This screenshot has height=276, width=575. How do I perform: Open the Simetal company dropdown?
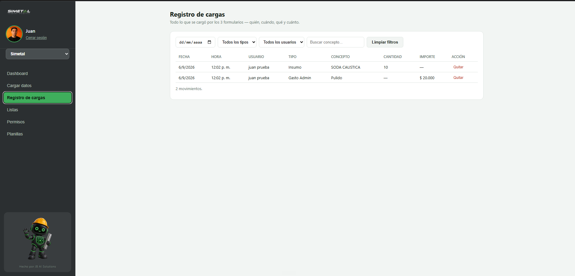coord(38,54)
